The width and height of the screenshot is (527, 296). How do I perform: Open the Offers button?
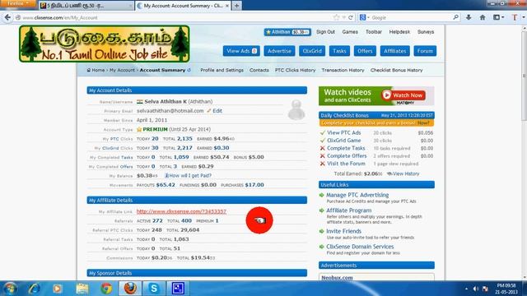click(365, 51)
